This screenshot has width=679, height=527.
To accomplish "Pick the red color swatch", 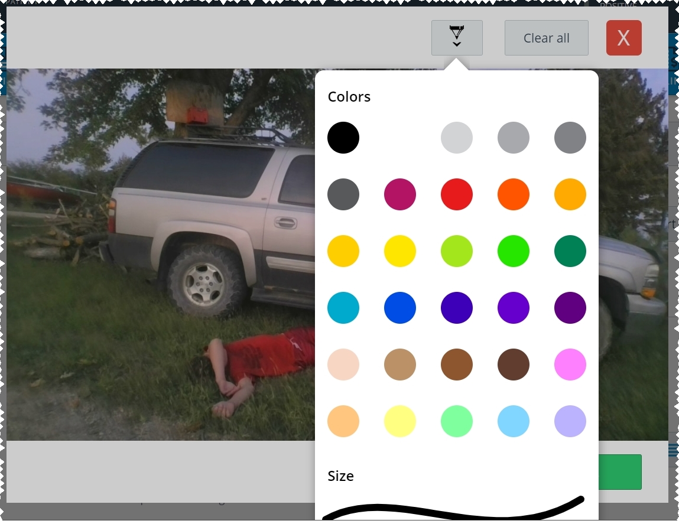I will [x=456, y=194].
